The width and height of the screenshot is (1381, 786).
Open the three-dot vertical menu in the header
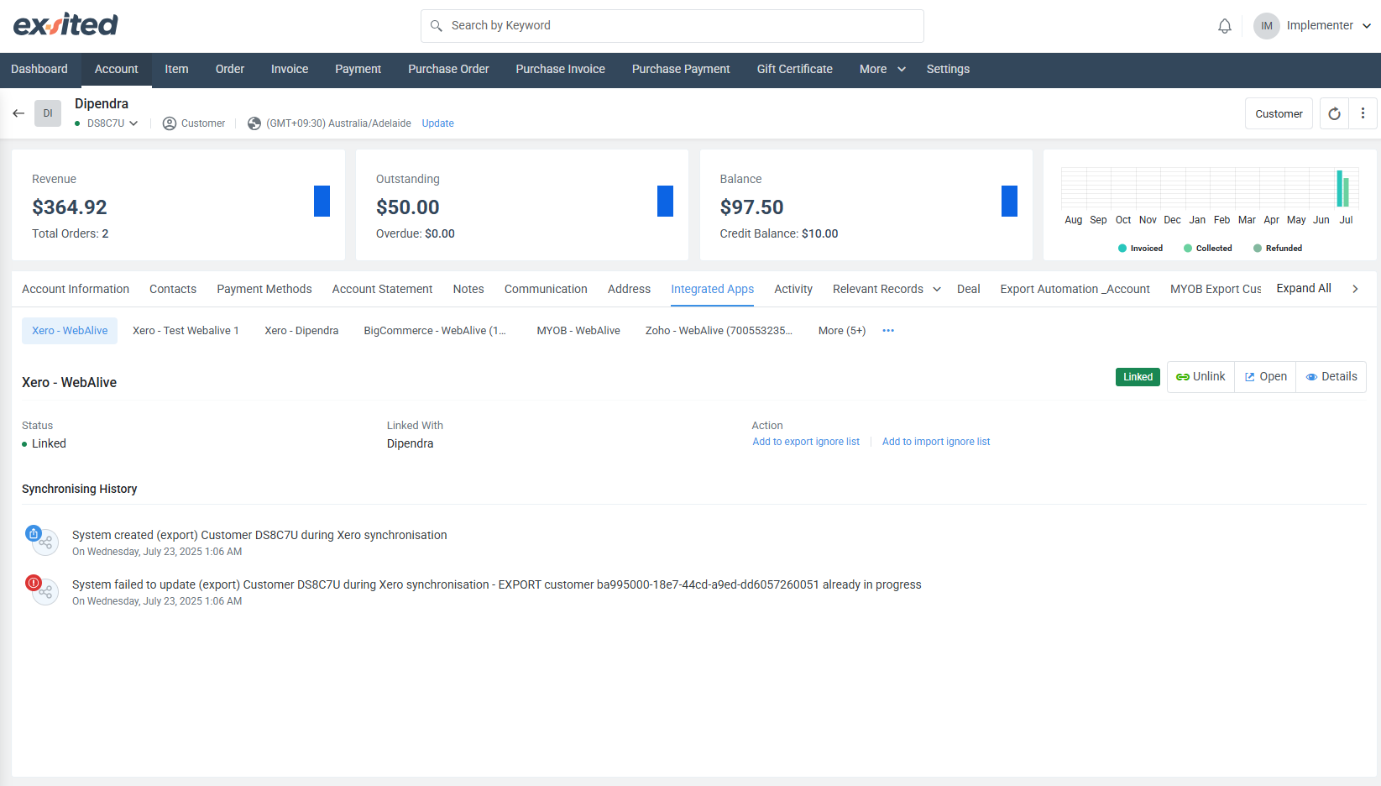coord(1363,113)
